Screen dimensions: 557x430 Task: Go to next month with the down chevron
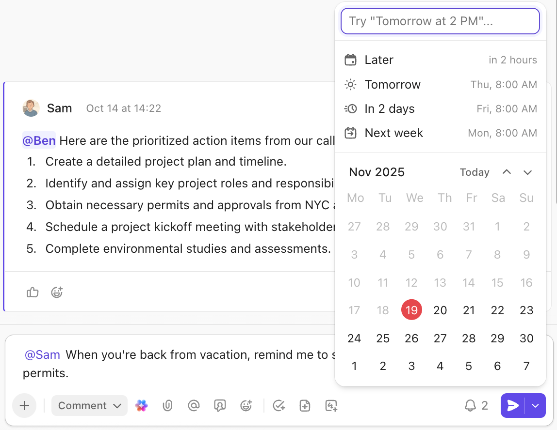tap(527, 172)
